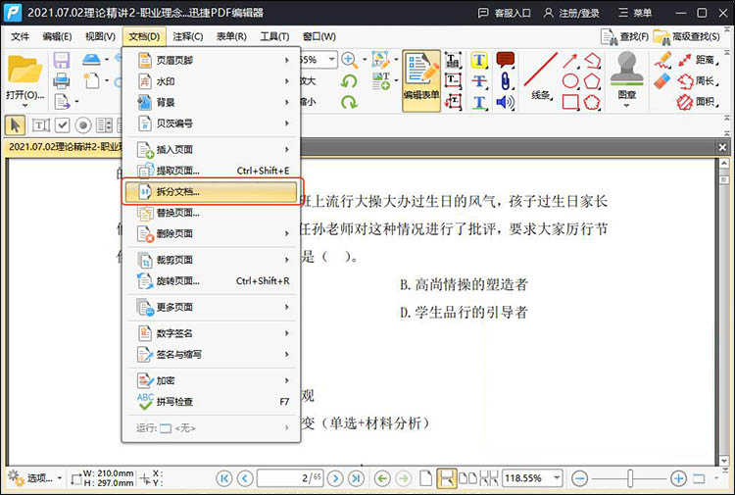The height and width of the screenshot is (495, 735).
Task: Click the rotate clockwise green arrow
Action: point(349,102)
